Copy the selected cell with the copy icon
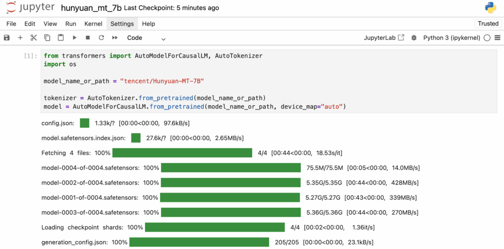The height and width of the screenshot is (249, 504). click(47, 38)
